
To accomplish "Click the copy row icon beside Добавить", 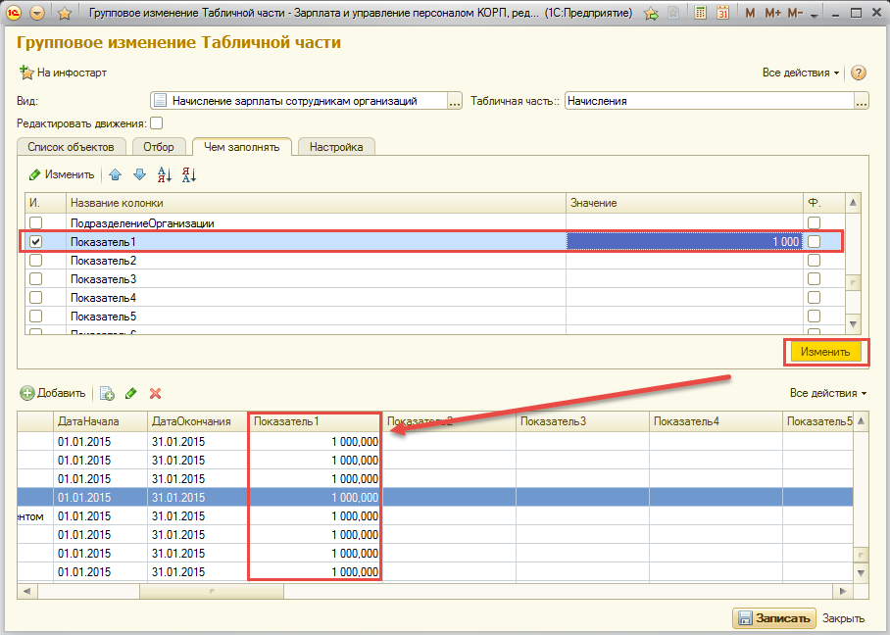I will [x=108, y=393].
